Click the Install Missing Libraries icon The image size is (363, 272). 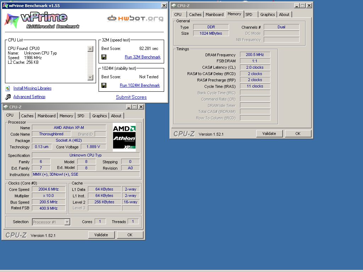pos(8,88)
